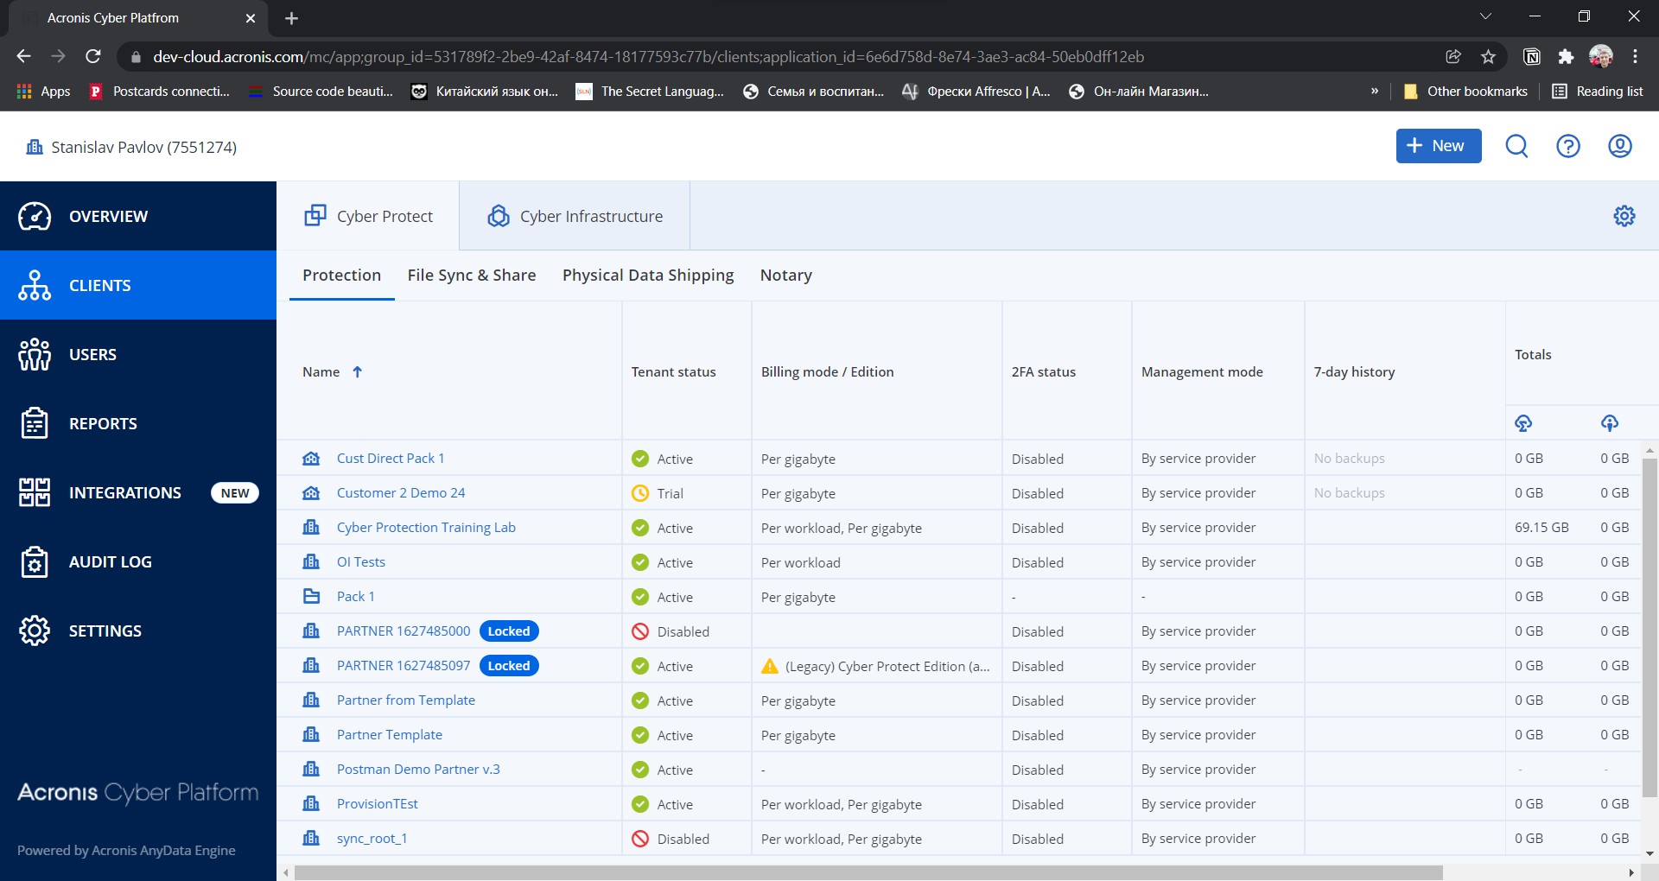The height and width of the screenshot is (881, 1659).
Task: Open the Reports clipboard icon
Action: 35,423
